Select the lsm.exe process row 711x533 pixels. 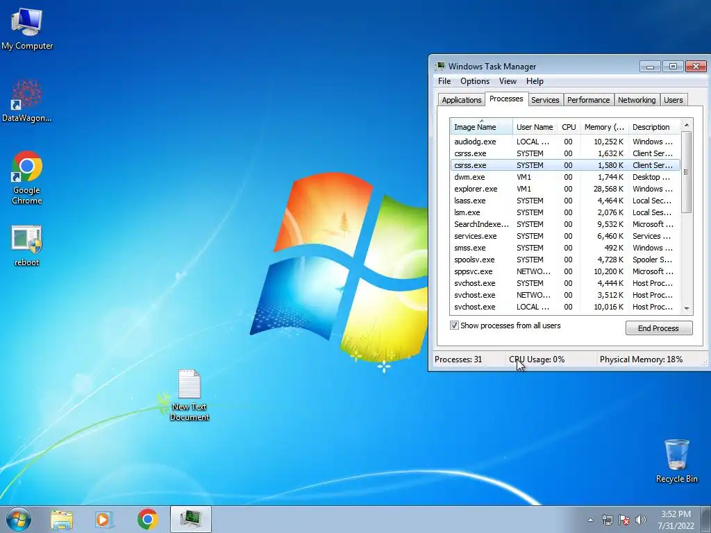(565, 212)
